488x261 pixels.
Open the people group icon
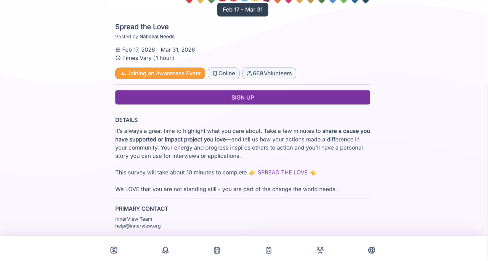pyautogui.click(x=320, y=250)
